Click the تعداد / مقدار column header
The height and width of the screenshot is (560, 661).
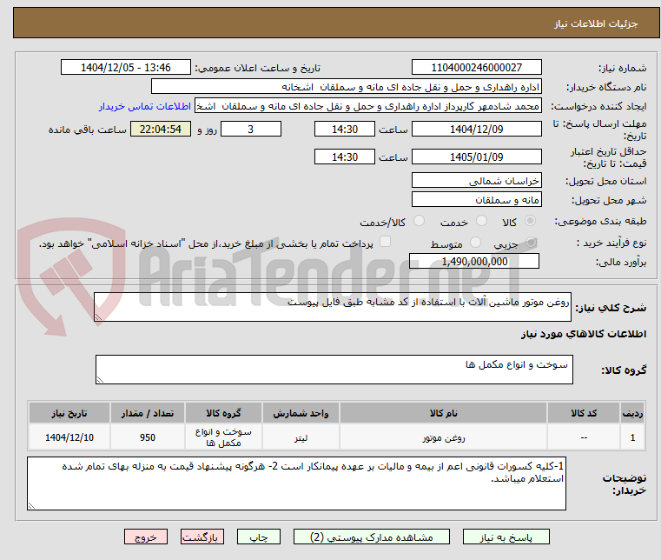148,413
